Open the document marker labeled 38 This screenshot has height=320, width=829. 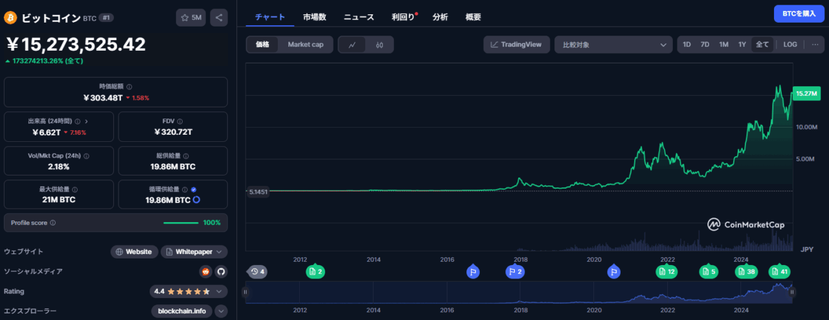coord(746,271)
